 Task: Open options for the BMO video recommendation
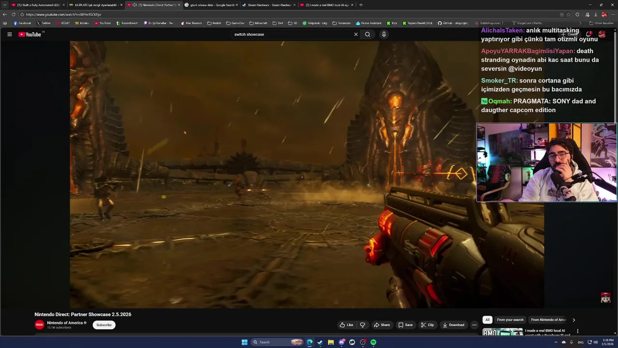coord(577,331)
